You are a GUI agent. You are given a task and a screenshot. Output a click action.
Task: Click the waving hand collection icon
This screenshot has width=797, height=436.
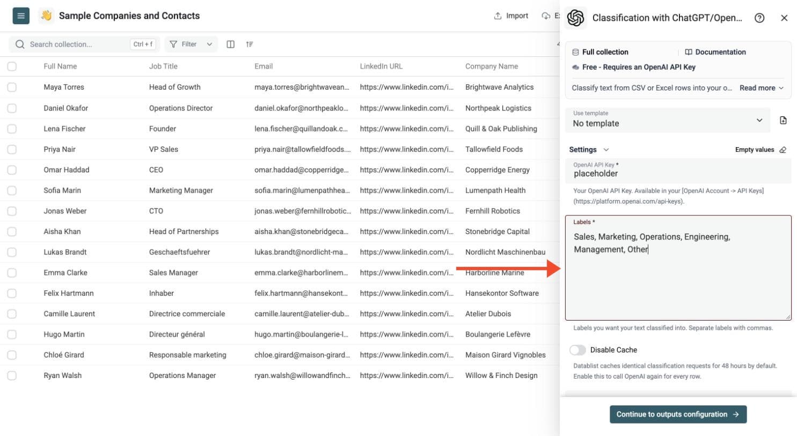tap(46, 16)
